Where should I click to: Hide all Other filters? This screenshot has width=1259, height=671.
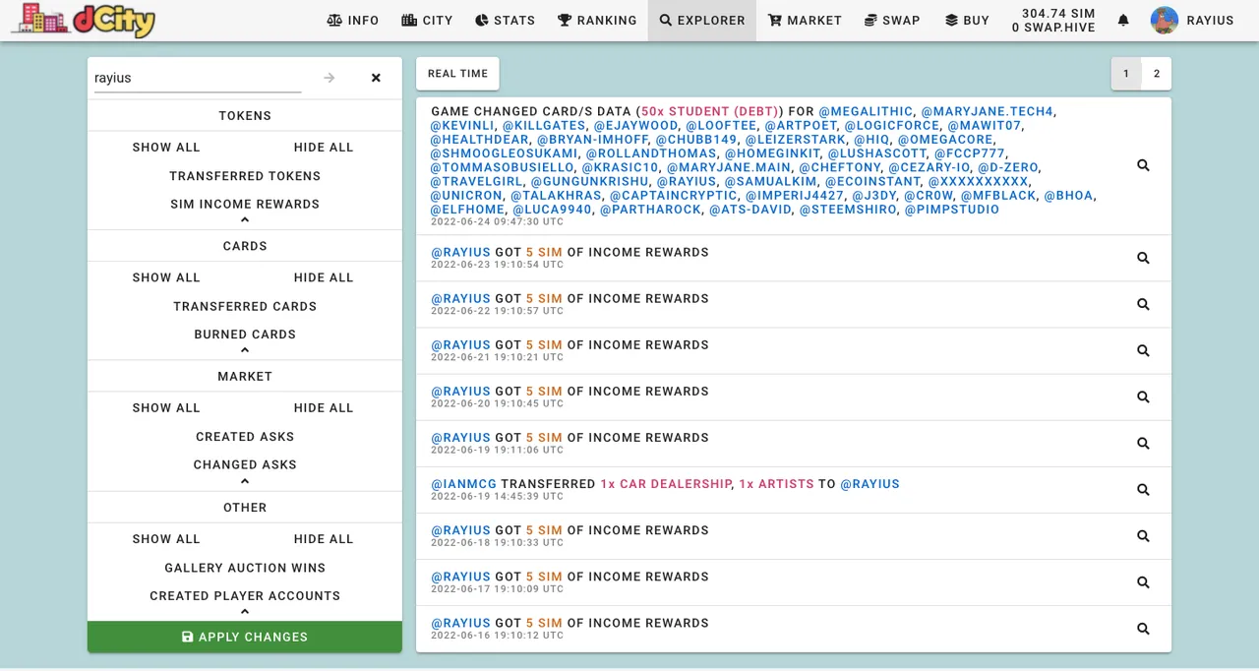click(324, 539)
